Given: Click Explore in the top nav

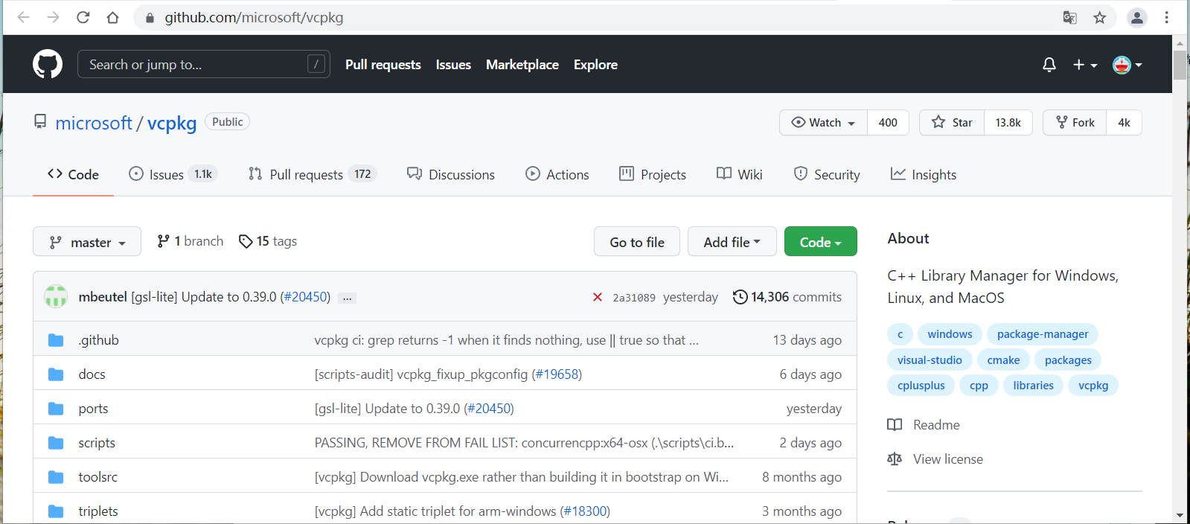Looking at the screenshot, I should tap(595, 65).
